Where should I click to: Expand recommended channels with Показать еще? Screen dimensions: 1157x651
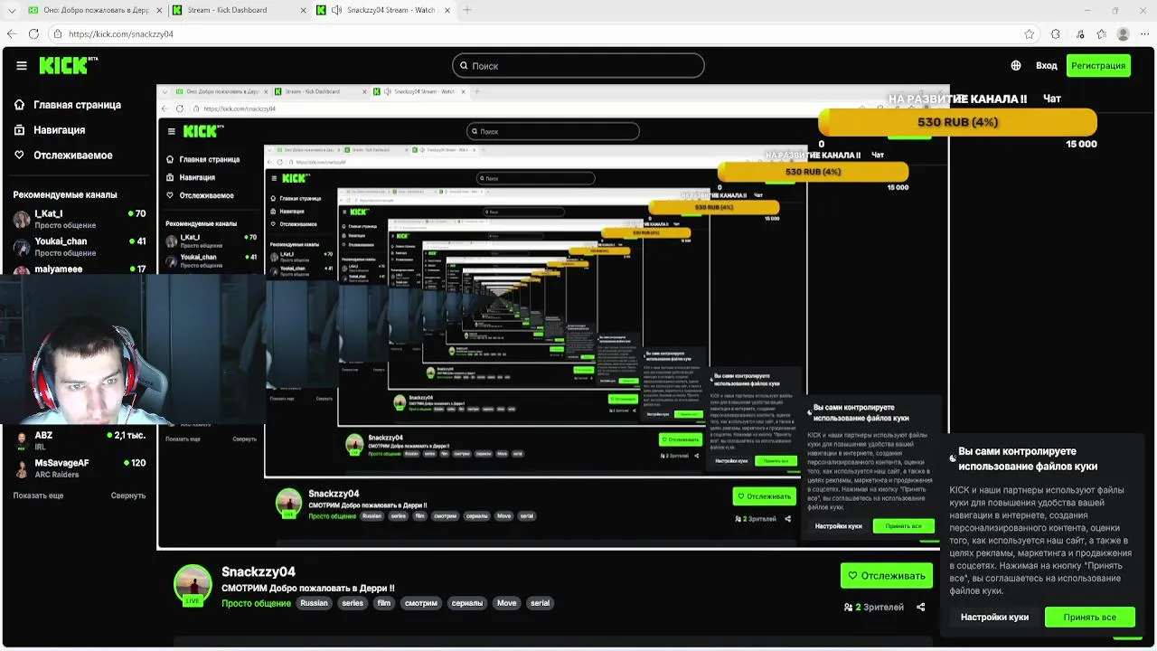click(x=38, y=495)
